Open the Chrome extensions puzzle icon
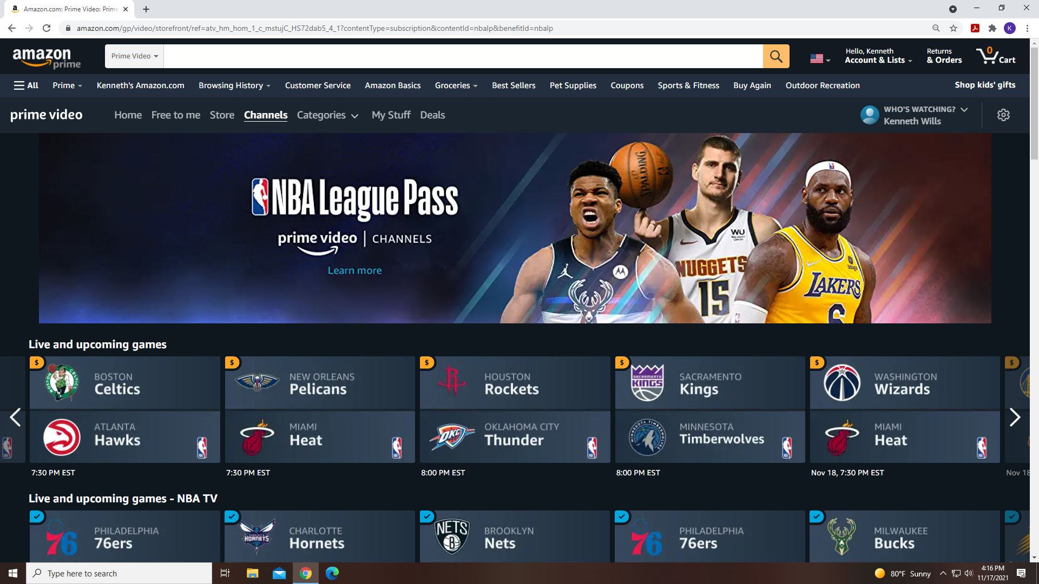This screenshot has height=584, width=1039. (x=992, y=28)
